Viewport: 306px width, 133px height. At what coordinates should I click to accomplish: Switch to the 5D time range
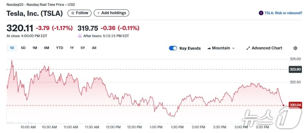click(x=23, y=48)
